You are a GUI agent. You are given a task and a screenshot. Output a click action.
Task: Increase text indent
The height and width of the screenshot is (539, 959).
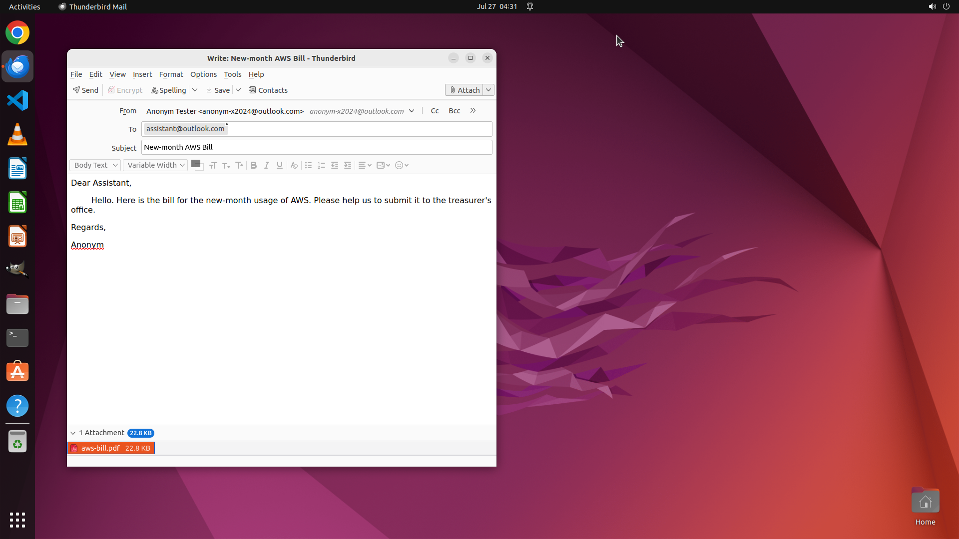348,165
